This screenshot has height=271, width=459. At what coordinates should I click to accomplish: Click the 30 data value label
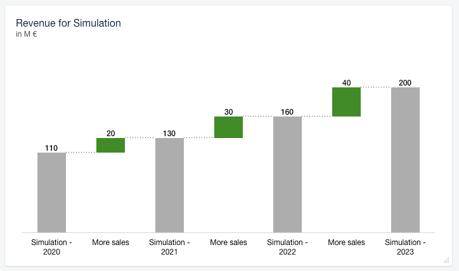coord(228,112)
